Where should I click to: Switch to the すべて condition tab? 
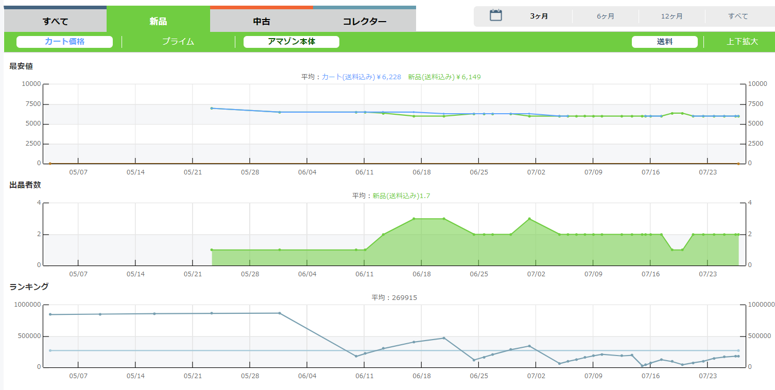(55, 21)
